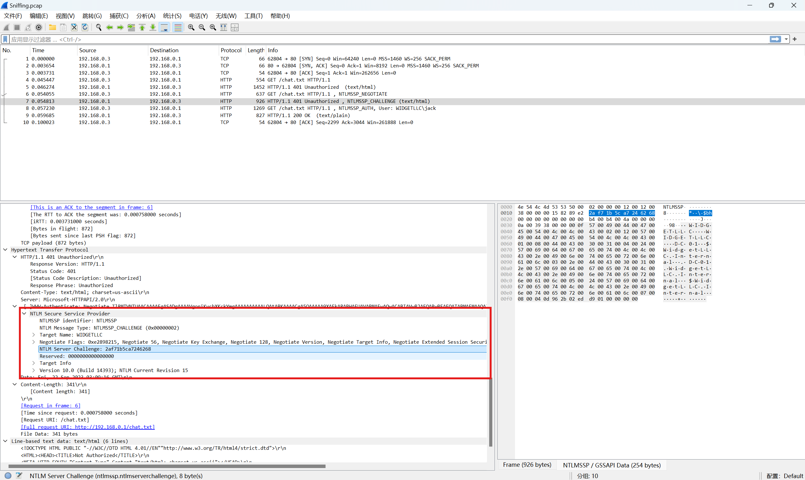Click the reset layout panes icon
The image size is (805, 480).
coord(235,27)
